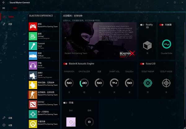186x129 pixels.
Task: Open the wrench icon item in sidebar
Action: (x=4, y=118)
